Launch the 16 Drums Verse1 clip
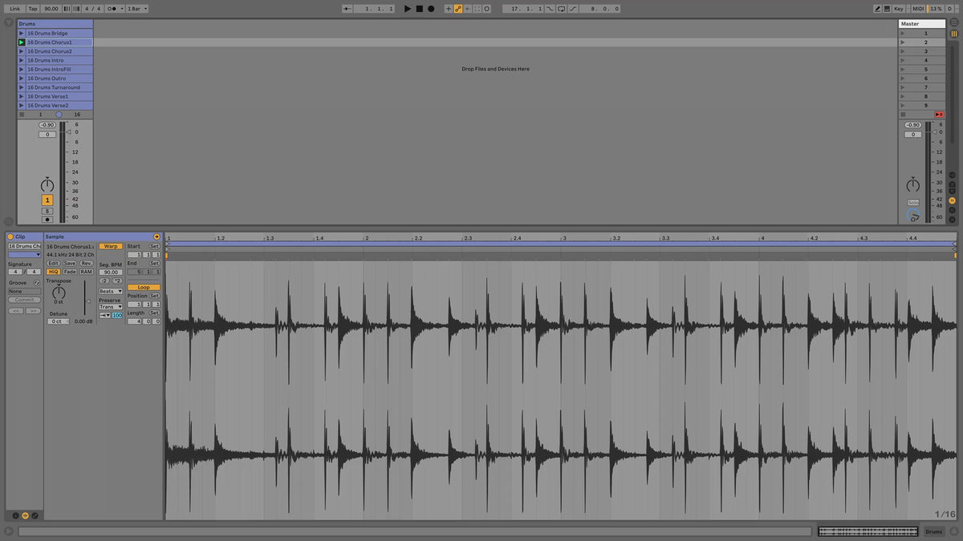963x541 pixels. tap(22, 96)
